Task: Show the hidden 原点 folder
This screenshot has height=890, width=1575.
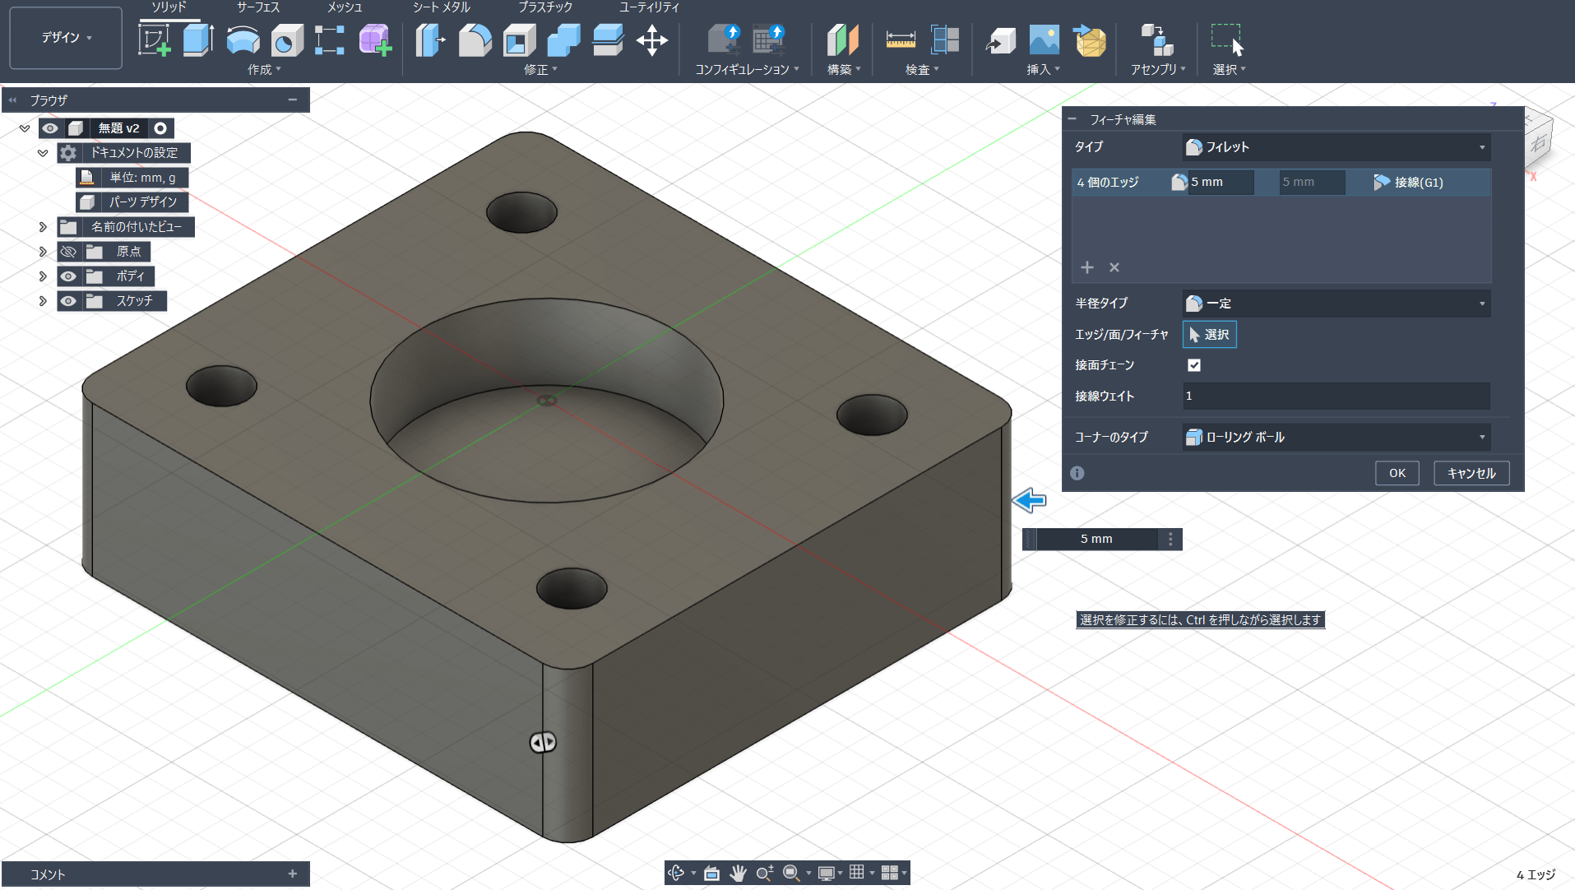Action: pos(68,252)
